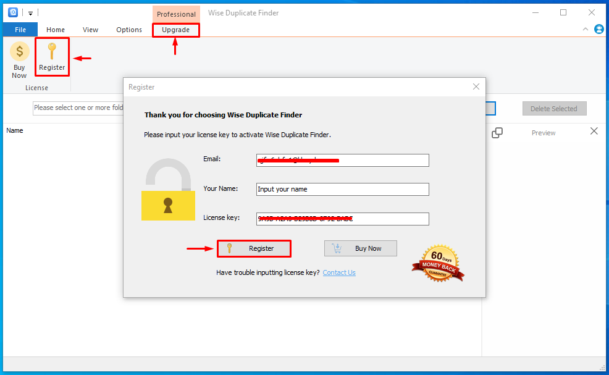Open the Wise Duplicate Finder app icon menu
Image resolution: width=609 pixels, height=375 pixels.
[x=13, y=12]
